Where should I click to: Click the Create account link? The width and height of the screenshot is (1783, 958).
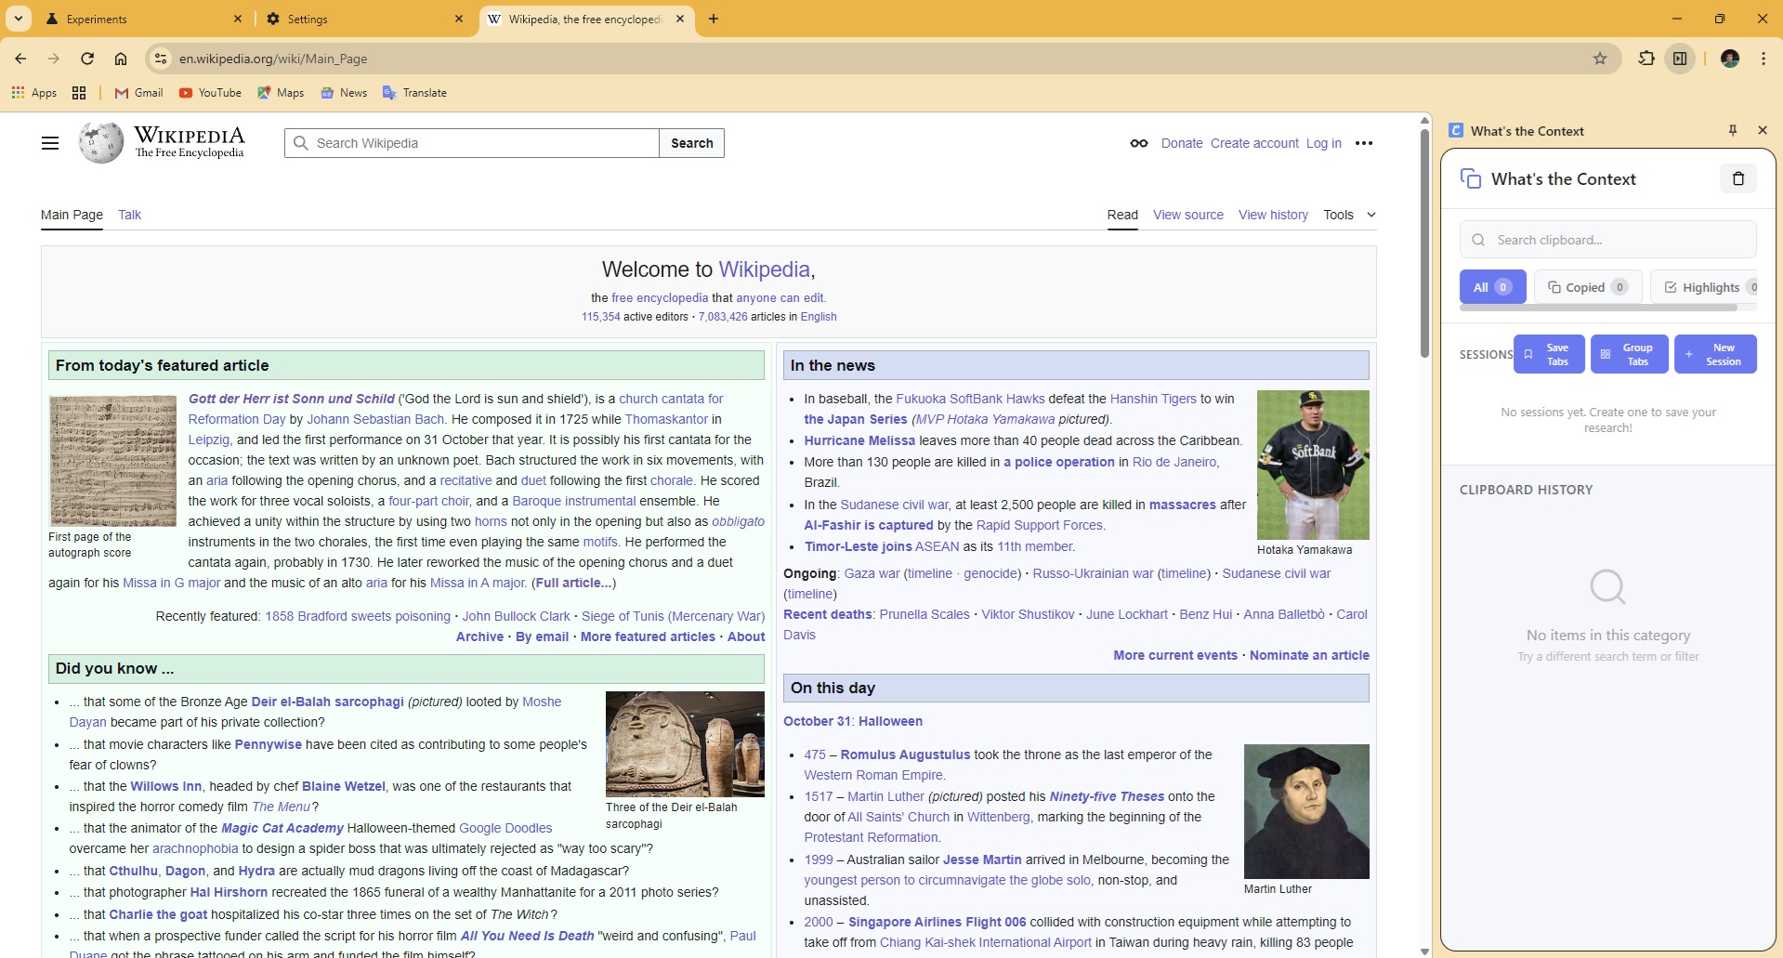[x=1254, y=143]
